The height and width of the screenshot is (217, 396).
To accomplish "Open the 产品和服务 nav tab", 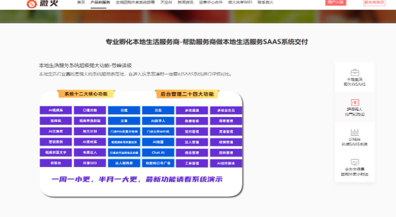I will coord(100,2).
